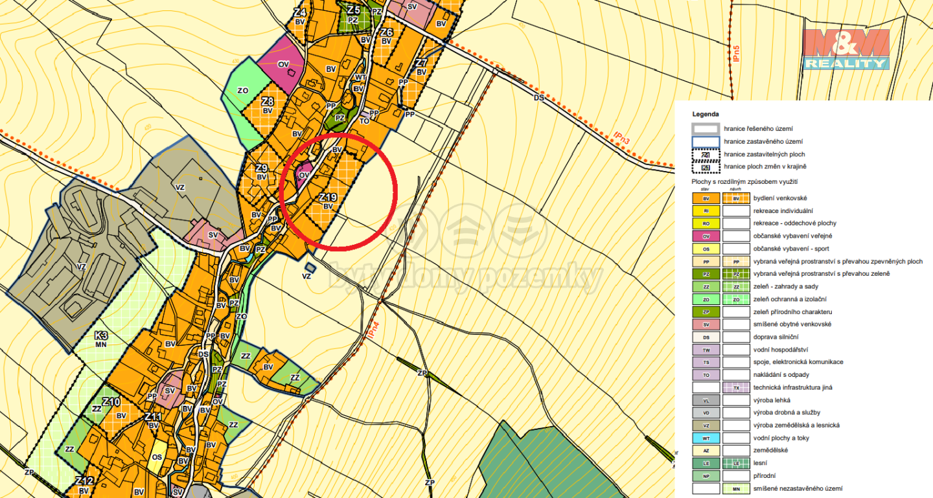Click the blue-outlined 'hranice zastavěného území' symbol

[706, 142]
